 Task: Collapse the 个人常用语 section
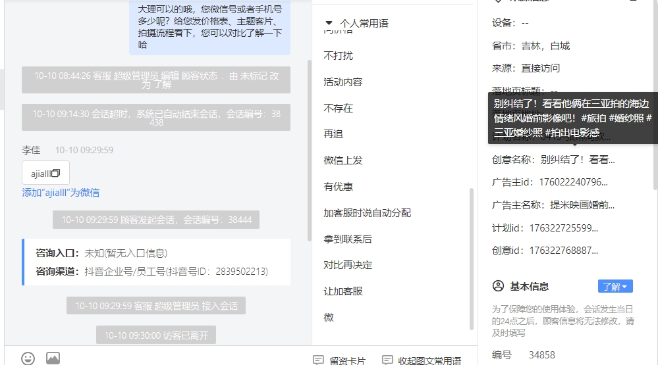(329, 23)
